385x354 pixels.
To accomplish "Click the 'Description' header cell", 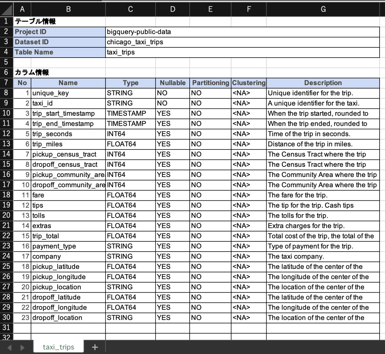I will coord(323,83).
